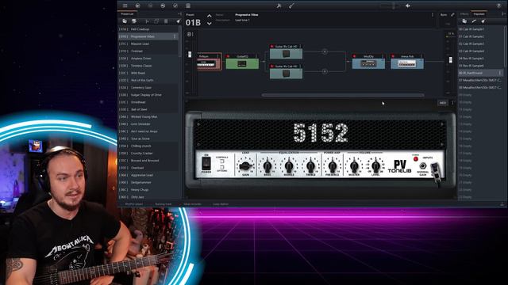The width and height of the screenshot is (508, 285).
Task: Click the signal chain horizontal scrollbar
Action: (343, 95)
